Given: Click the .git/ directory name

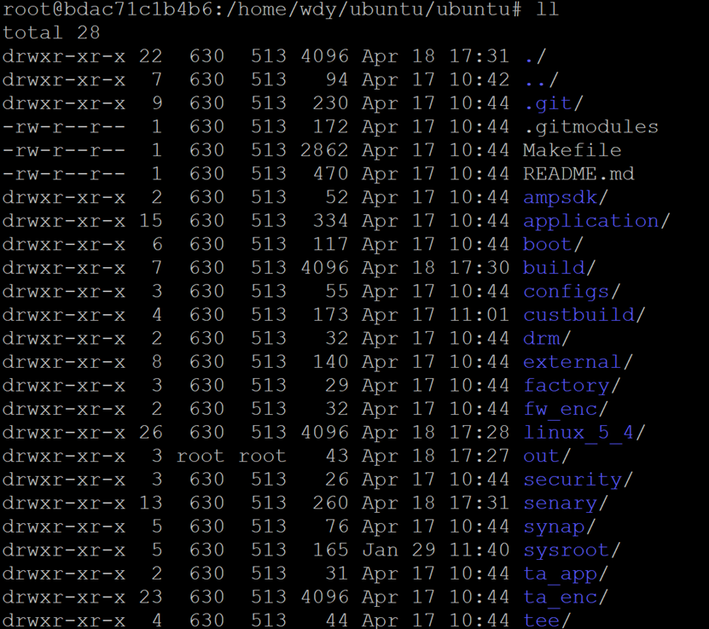Looking at the screenshot, I should [554, 103].
